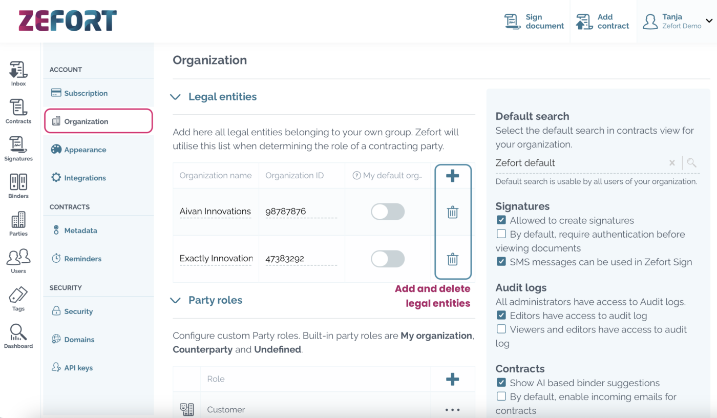Switch to the Integrations settings

tap(85, 177)
